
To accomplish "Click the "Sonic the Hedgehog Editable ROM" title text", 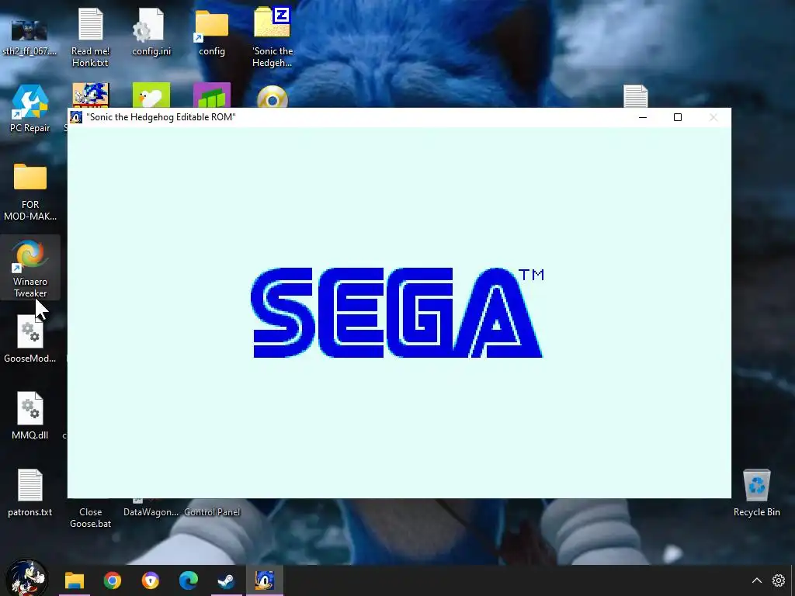I will point(161,117).
